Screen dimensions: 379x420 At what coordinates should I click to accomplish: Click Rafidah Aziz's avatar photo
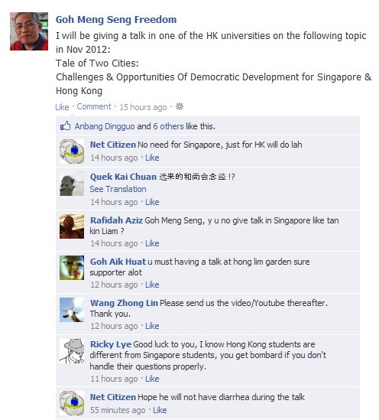(x=72, y=226)
